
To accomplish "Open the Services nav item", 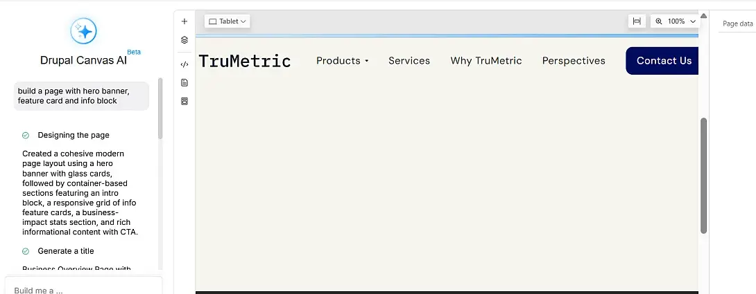I will pyautogui.click(x=409, y=61).
